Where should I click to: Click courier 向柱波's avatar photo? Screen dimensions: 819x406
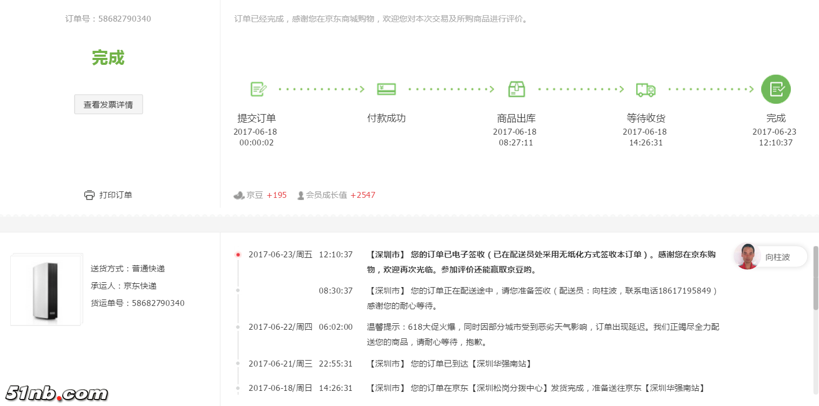pos(747,256)
